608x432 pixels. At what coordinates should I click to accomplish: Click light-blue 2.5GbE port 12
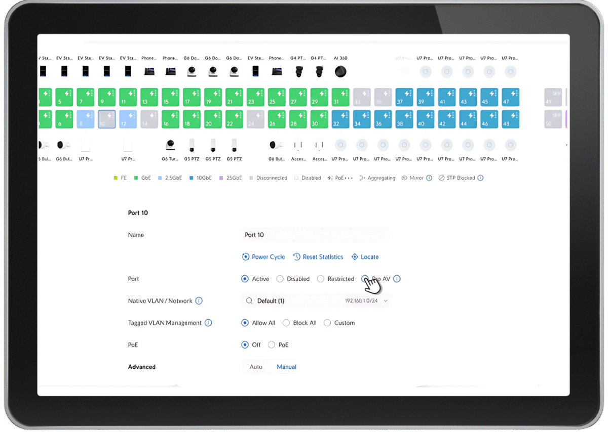pyautogui.click(x=128, y=119)
